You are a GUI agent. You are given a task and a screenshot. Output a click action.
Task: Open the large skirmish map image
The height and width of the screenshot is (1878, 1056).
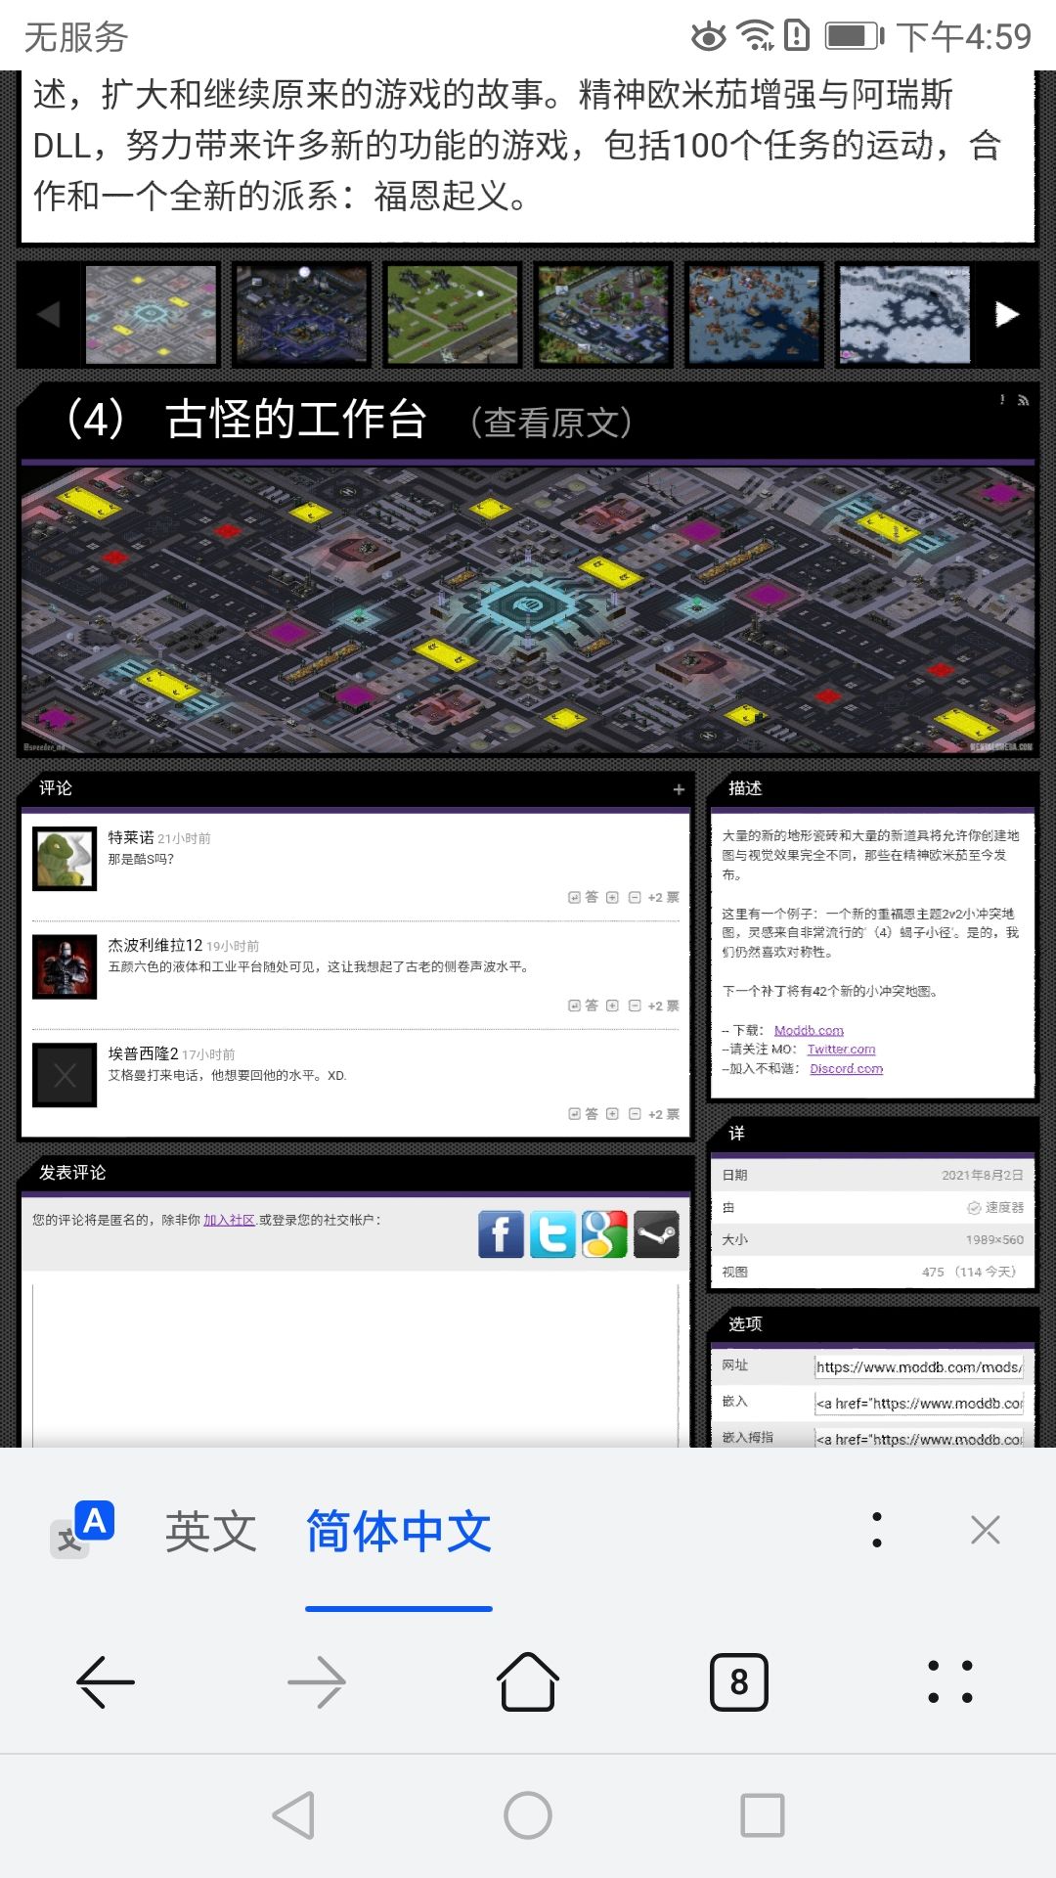coord(528,609)
